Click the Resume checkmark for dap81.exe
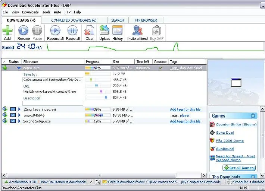Image resolution: width=265 pixels, height=191 pixels. (160, 68)
